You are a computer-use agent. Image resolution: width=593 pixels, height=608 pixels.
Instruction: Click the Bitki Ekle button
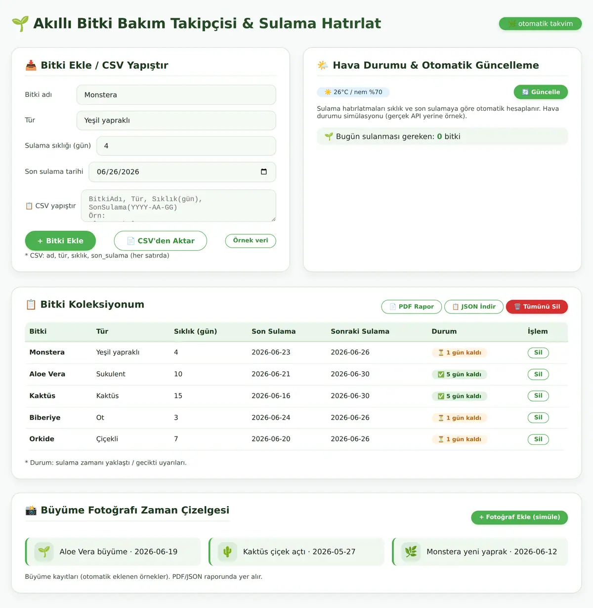[x=60, y=241]
